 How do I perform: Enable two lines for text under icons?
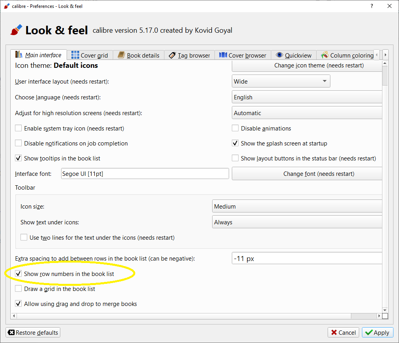coord(24,237)
